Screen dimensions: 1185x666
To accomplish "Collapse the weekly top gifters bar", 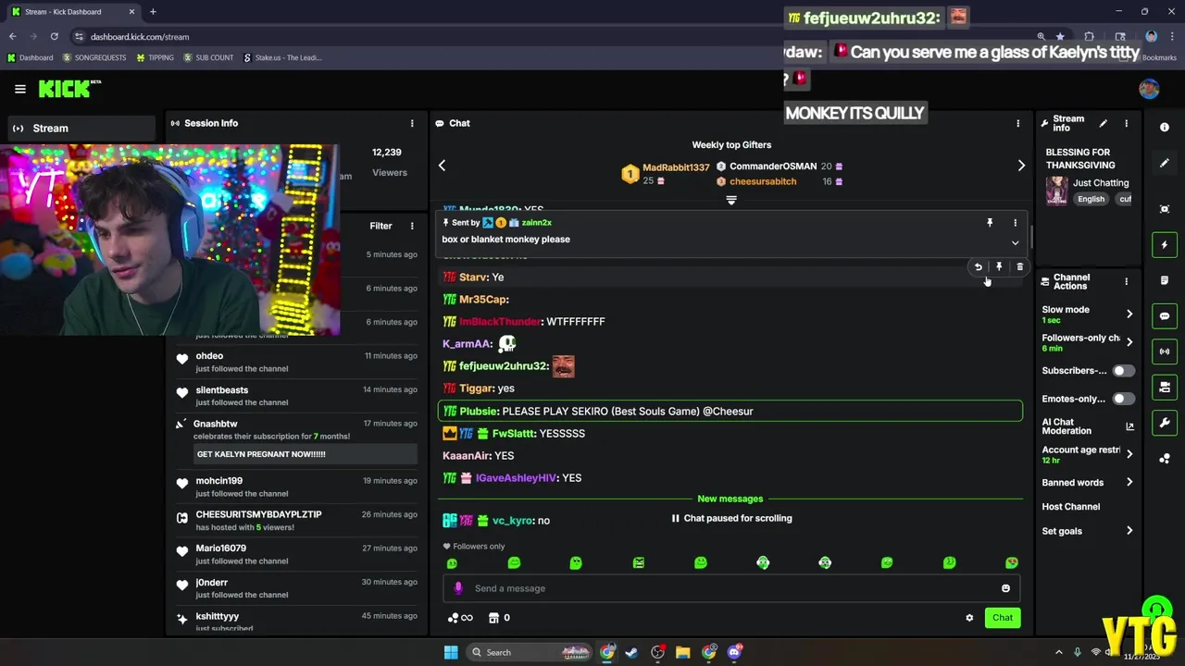I will (x=731, y=200).
